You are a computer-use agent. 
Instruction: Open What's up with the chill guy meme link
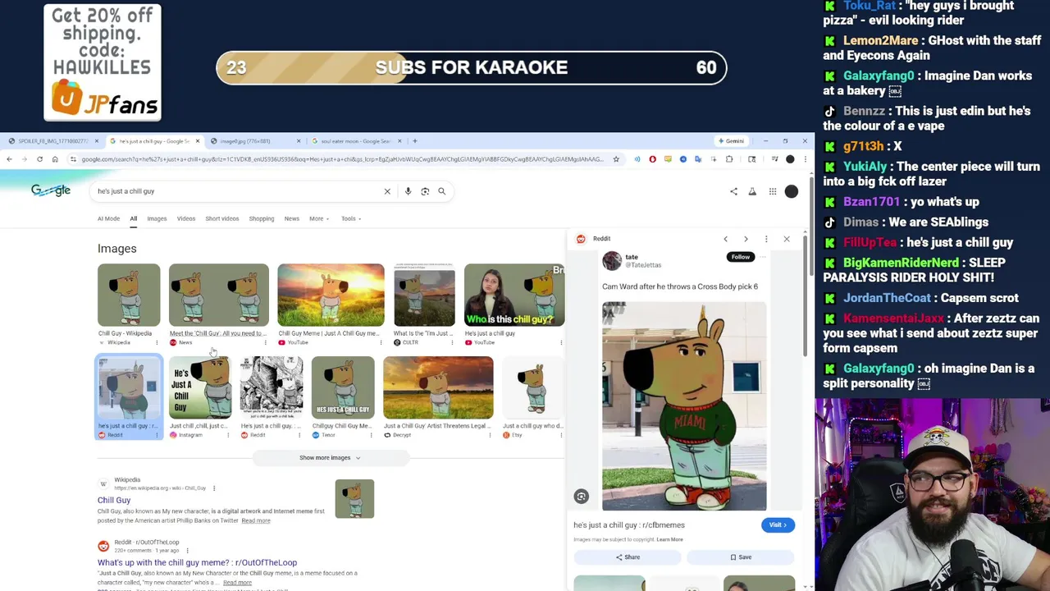click(x=197, y=562)
